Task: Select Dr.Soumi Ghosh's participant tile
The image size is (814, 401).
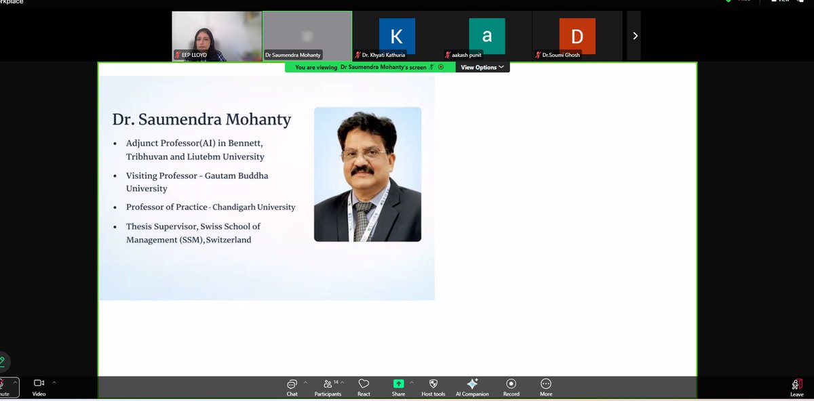Action: 577,36
